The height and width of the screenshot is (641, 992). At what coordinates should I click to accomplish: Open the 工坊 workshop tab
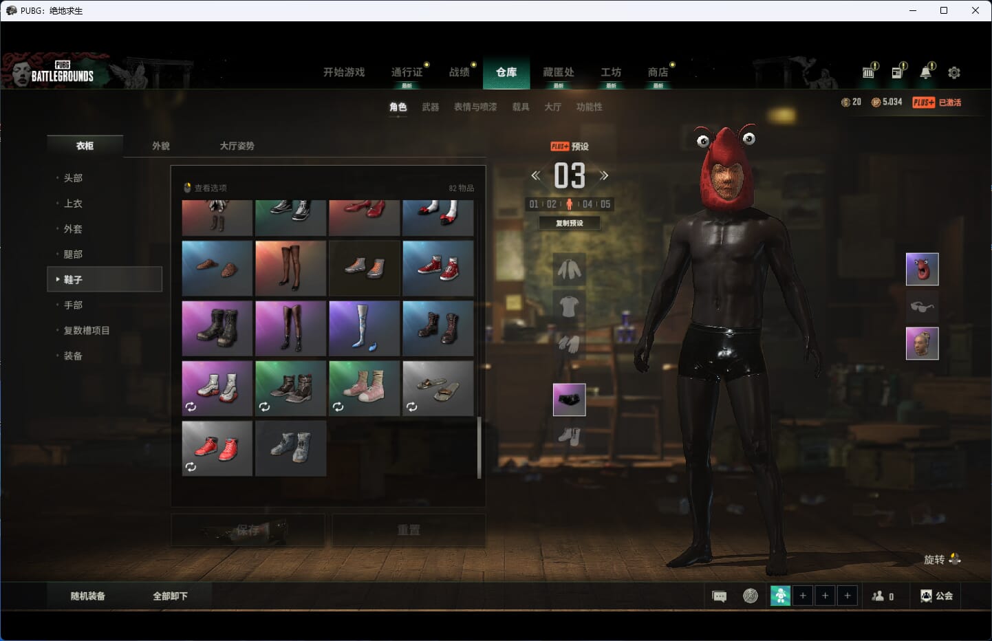(611, 72)
